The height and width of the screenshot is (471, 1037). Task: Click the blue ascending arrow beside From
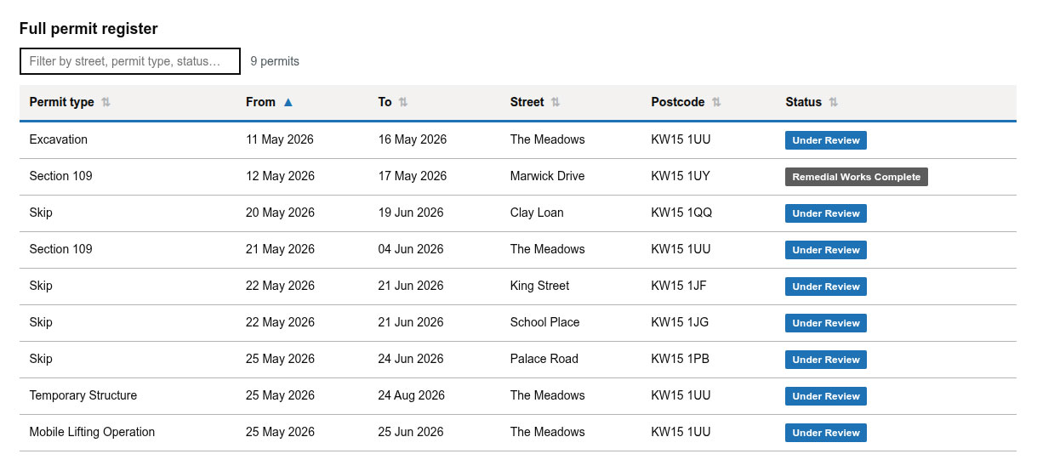coord(288,102)
